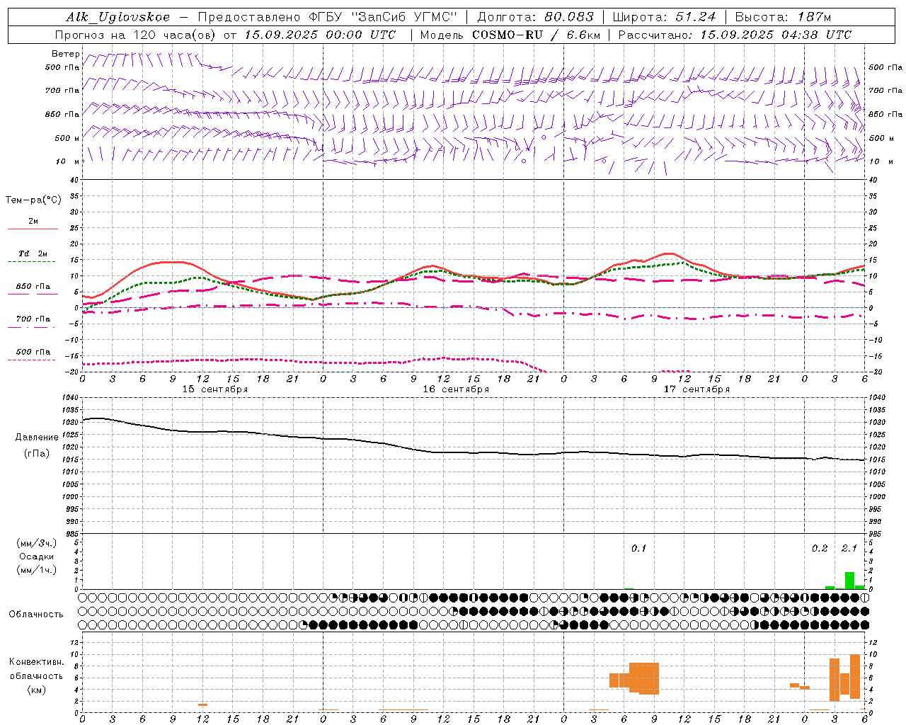Click the station name Alk_Uglovskoe in header
906x725 pixels.
coord(118,17)
